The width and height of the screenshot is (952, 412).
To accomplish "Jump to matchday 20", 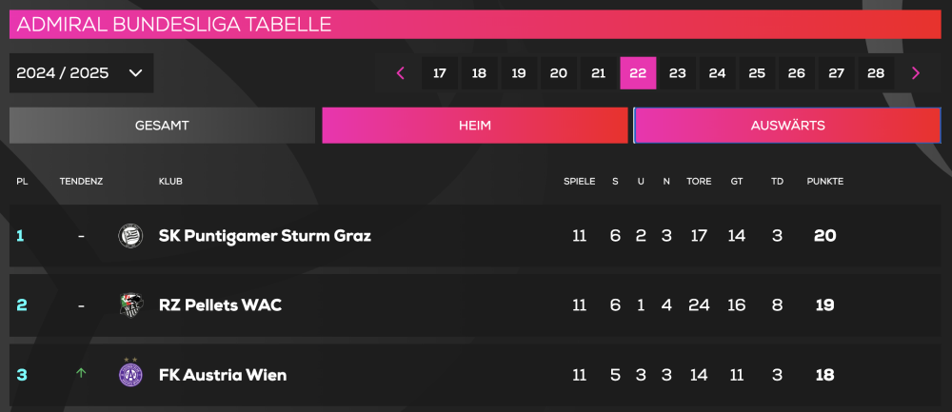I will point(559,73).
